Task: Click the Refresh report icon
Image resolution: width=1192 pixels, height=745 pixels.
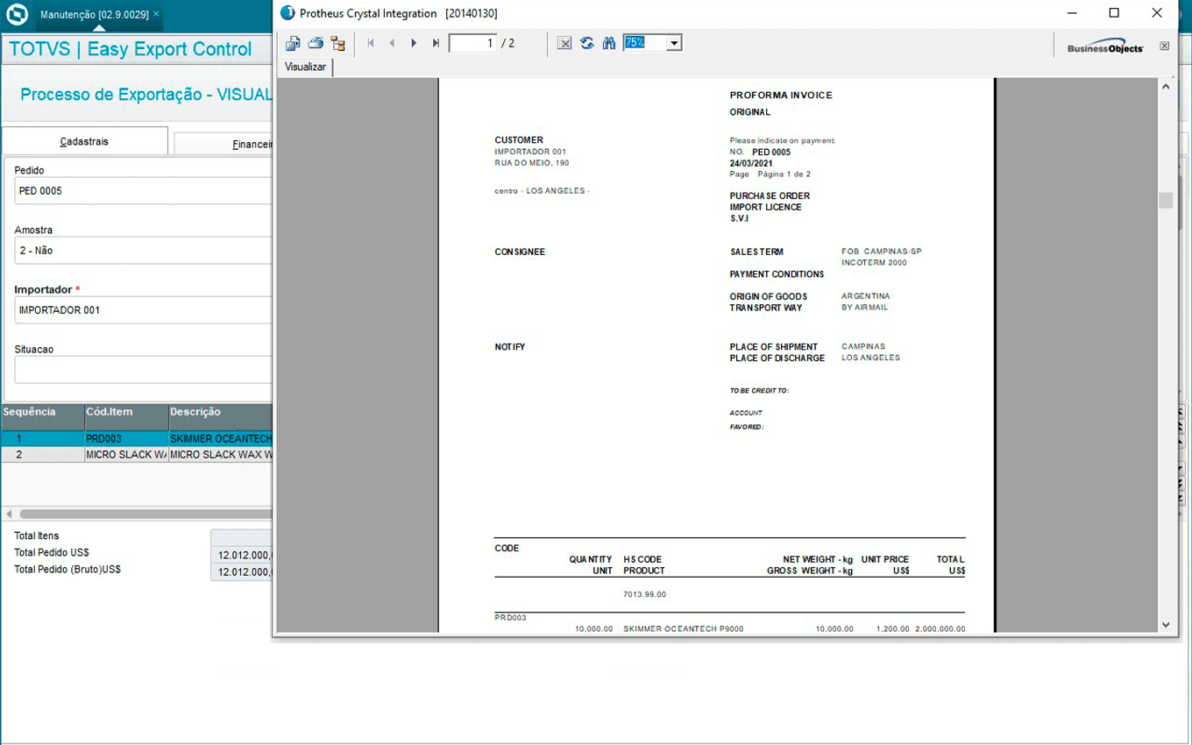Action: (587, 43)
